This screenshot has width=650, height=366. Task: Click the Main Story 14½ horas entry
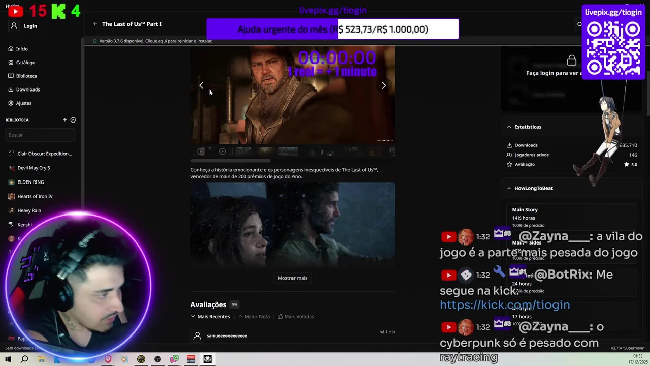coord(571,218)
